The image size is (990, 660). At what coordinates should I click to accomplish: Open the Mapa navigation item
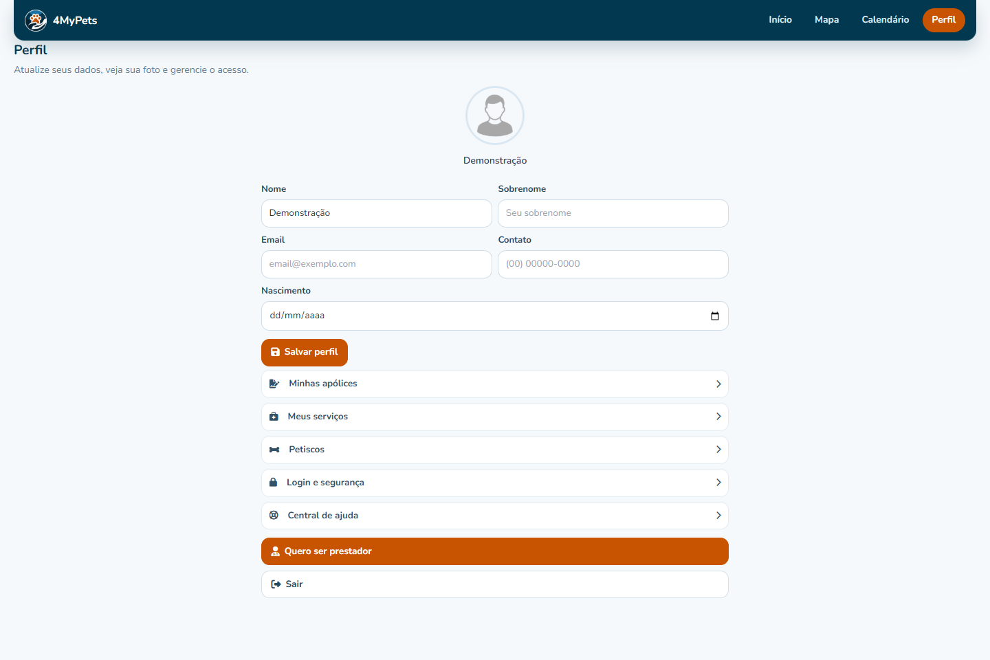[826, 20]
